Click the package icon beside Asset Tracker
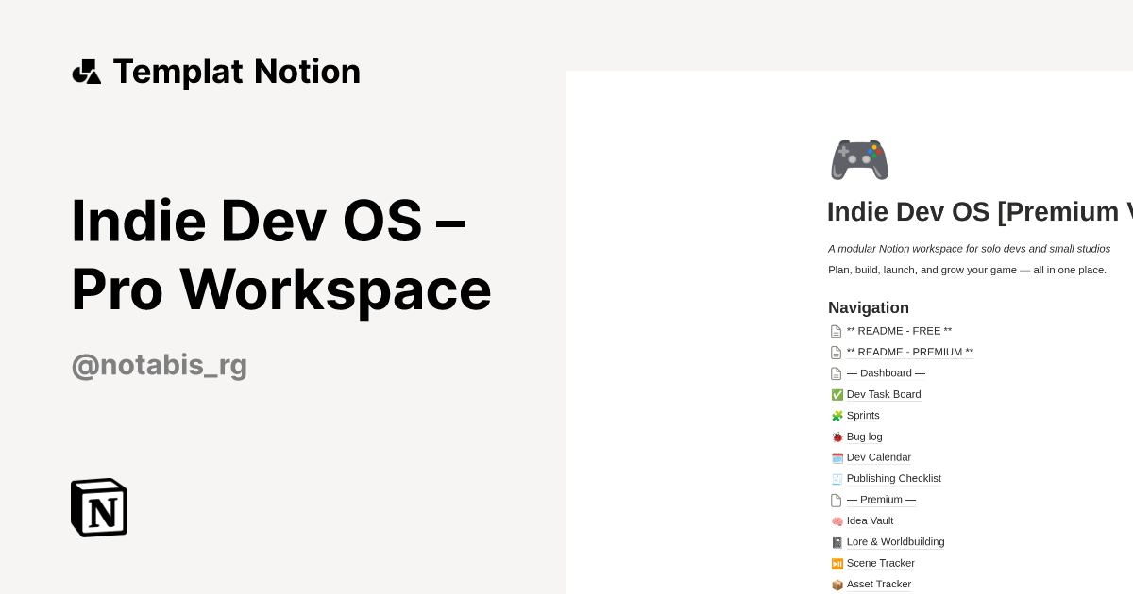 point(837,584)
